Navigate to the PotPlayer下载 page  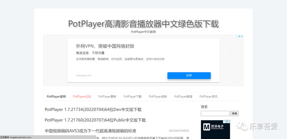(x=132, y=97)
